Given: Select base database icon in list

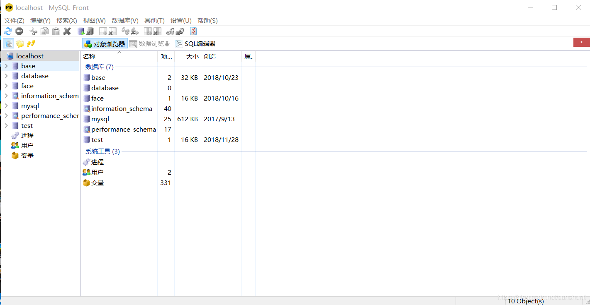Looking at the screenshot, I should point(87,77).
